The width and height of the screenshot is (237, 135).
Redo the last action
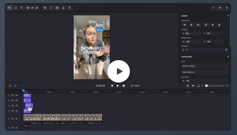pos(51,8)
